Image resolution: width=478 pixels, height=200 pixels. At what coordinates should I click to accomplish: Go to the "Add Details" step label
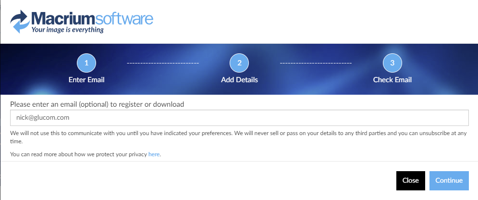[x=239, y=80]
